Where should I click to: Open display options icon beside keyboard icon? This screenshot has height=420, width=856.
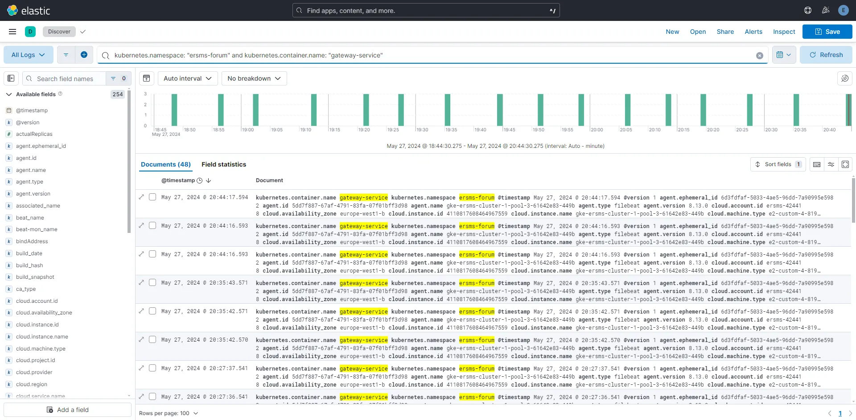point(831,164)
